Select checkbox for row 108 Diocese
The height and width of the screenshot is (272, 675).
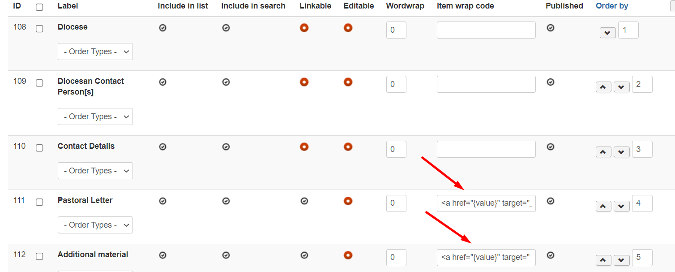[x=39, y=29]
